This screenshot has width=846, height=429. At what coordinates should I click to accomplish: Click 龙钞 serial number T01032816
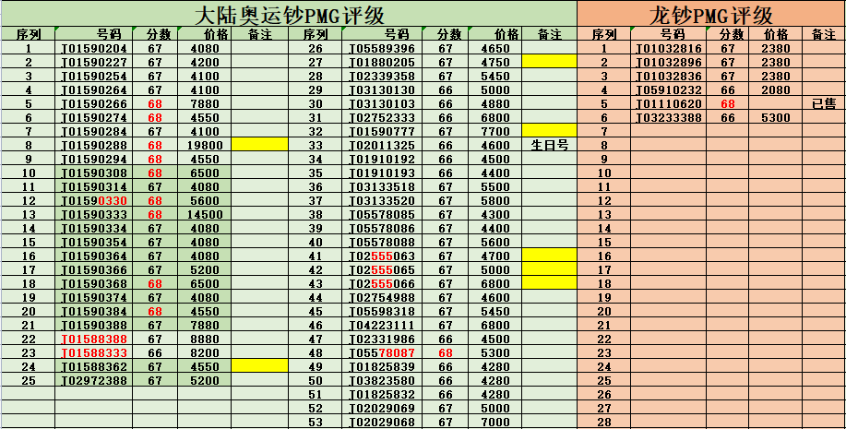point(669,49)
